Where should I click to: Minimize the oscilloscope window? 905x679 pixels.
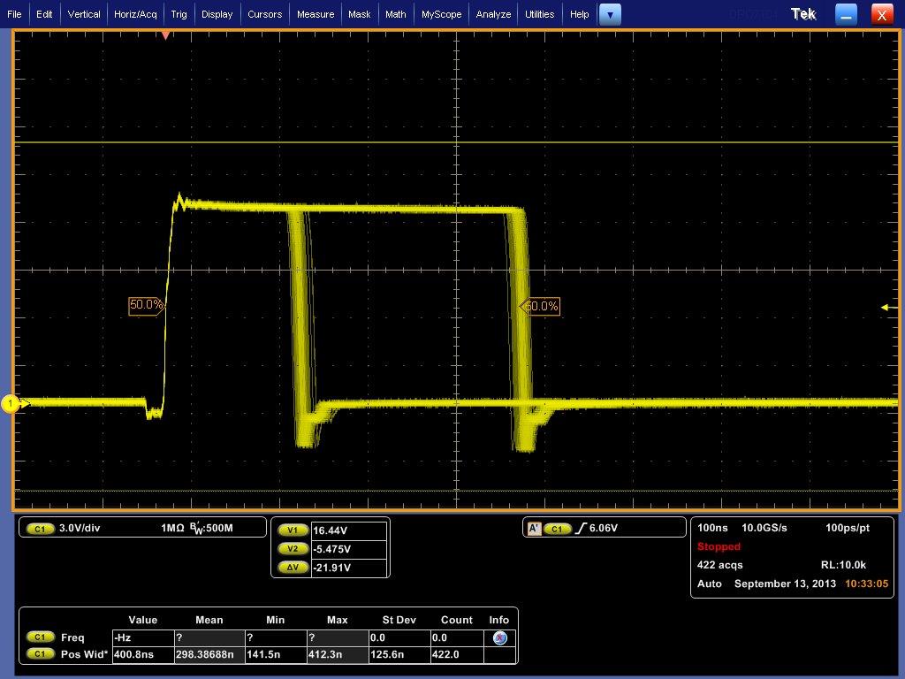pos(846,15)
